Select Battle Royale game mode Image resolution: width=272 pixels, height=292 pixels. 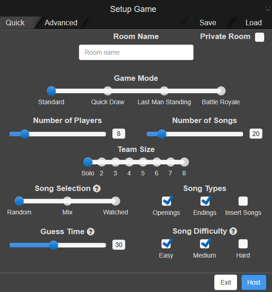click(221, 91)
